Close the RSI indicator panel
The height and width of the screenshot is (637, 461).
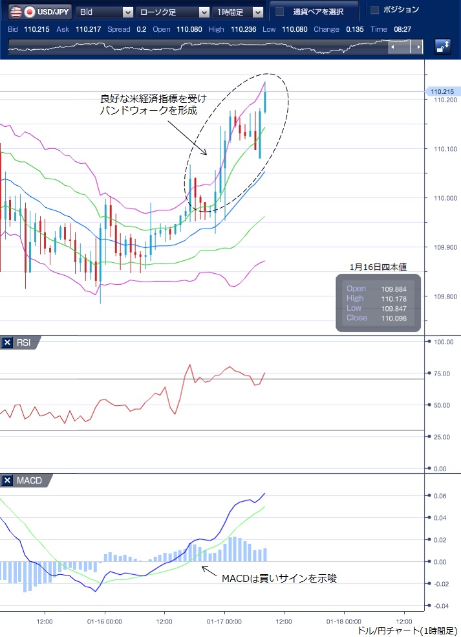(7, 342)
